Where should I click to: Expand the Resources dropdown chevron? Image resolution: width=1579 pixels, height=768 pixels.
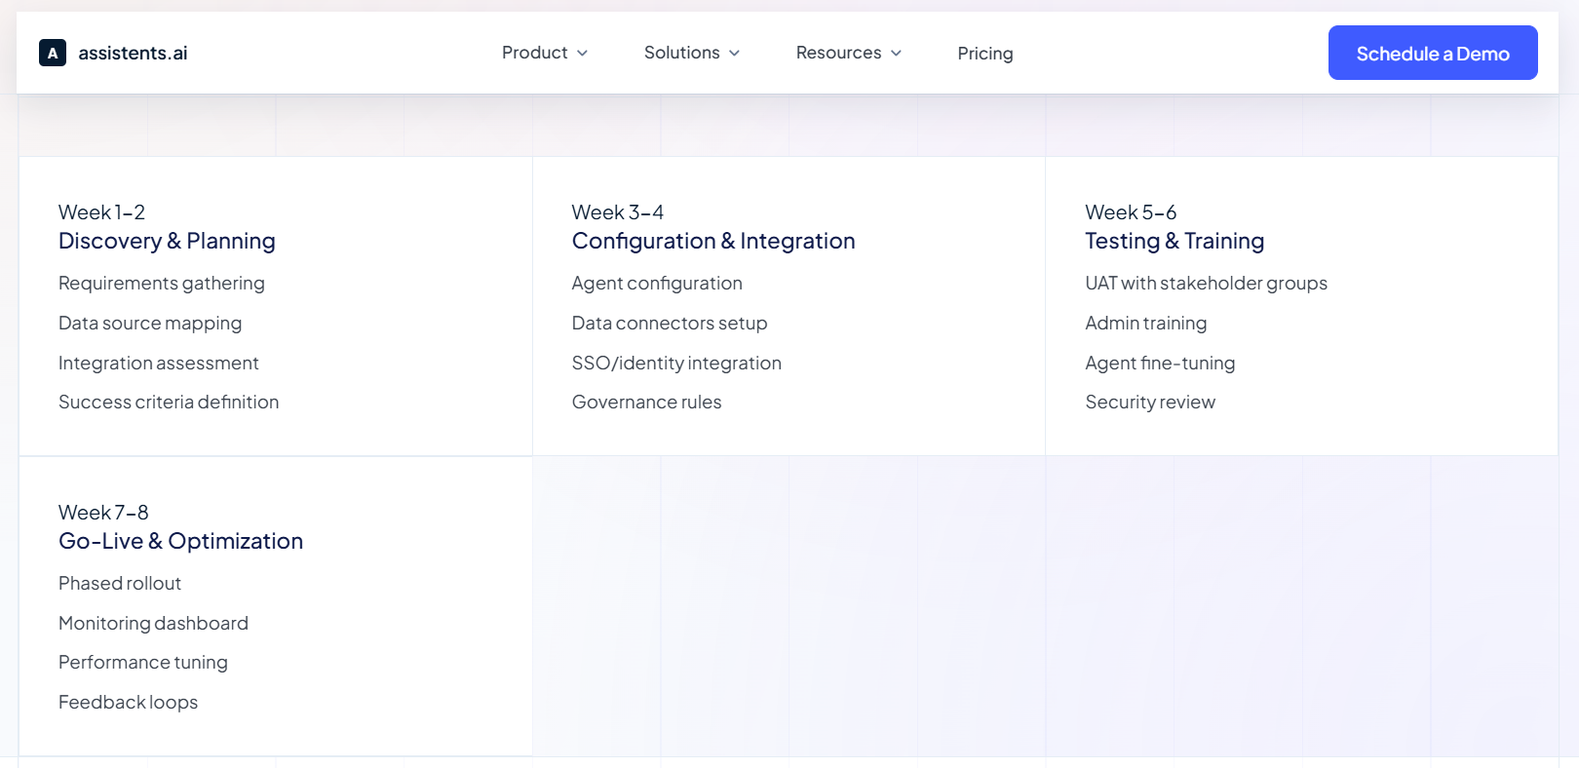coord(897,54)
